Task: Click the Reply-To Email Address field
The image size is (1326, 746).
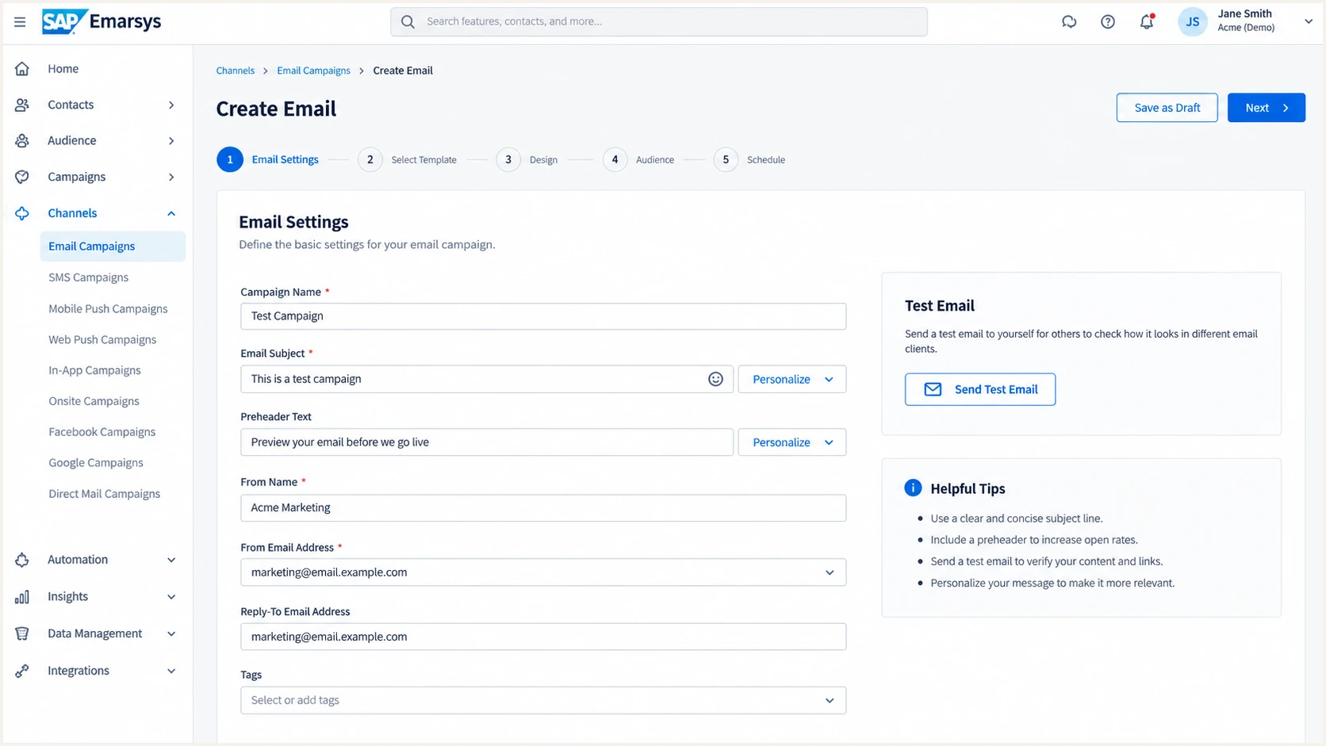Action: (543, 637)
